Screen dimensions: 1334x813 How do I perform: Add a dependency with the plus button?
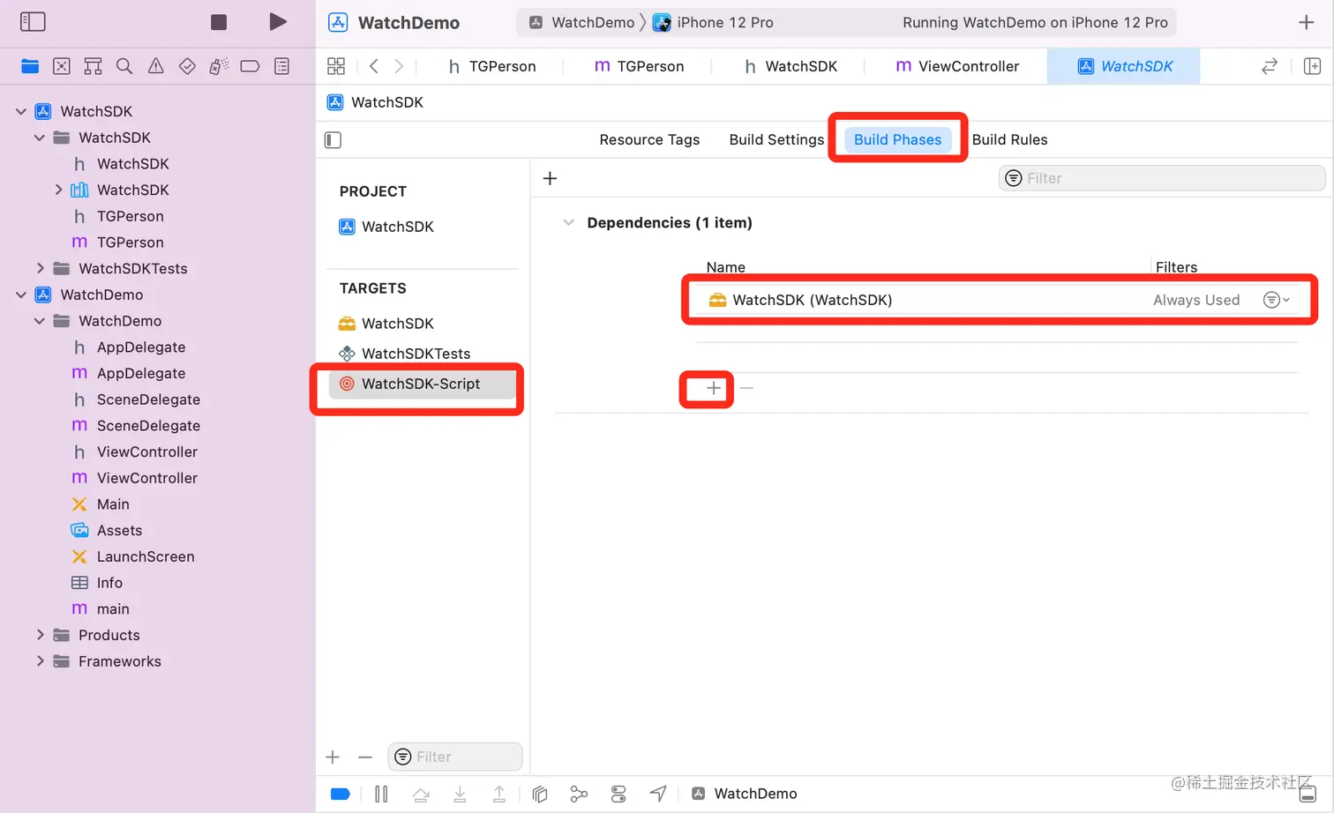tap(714, 388)
